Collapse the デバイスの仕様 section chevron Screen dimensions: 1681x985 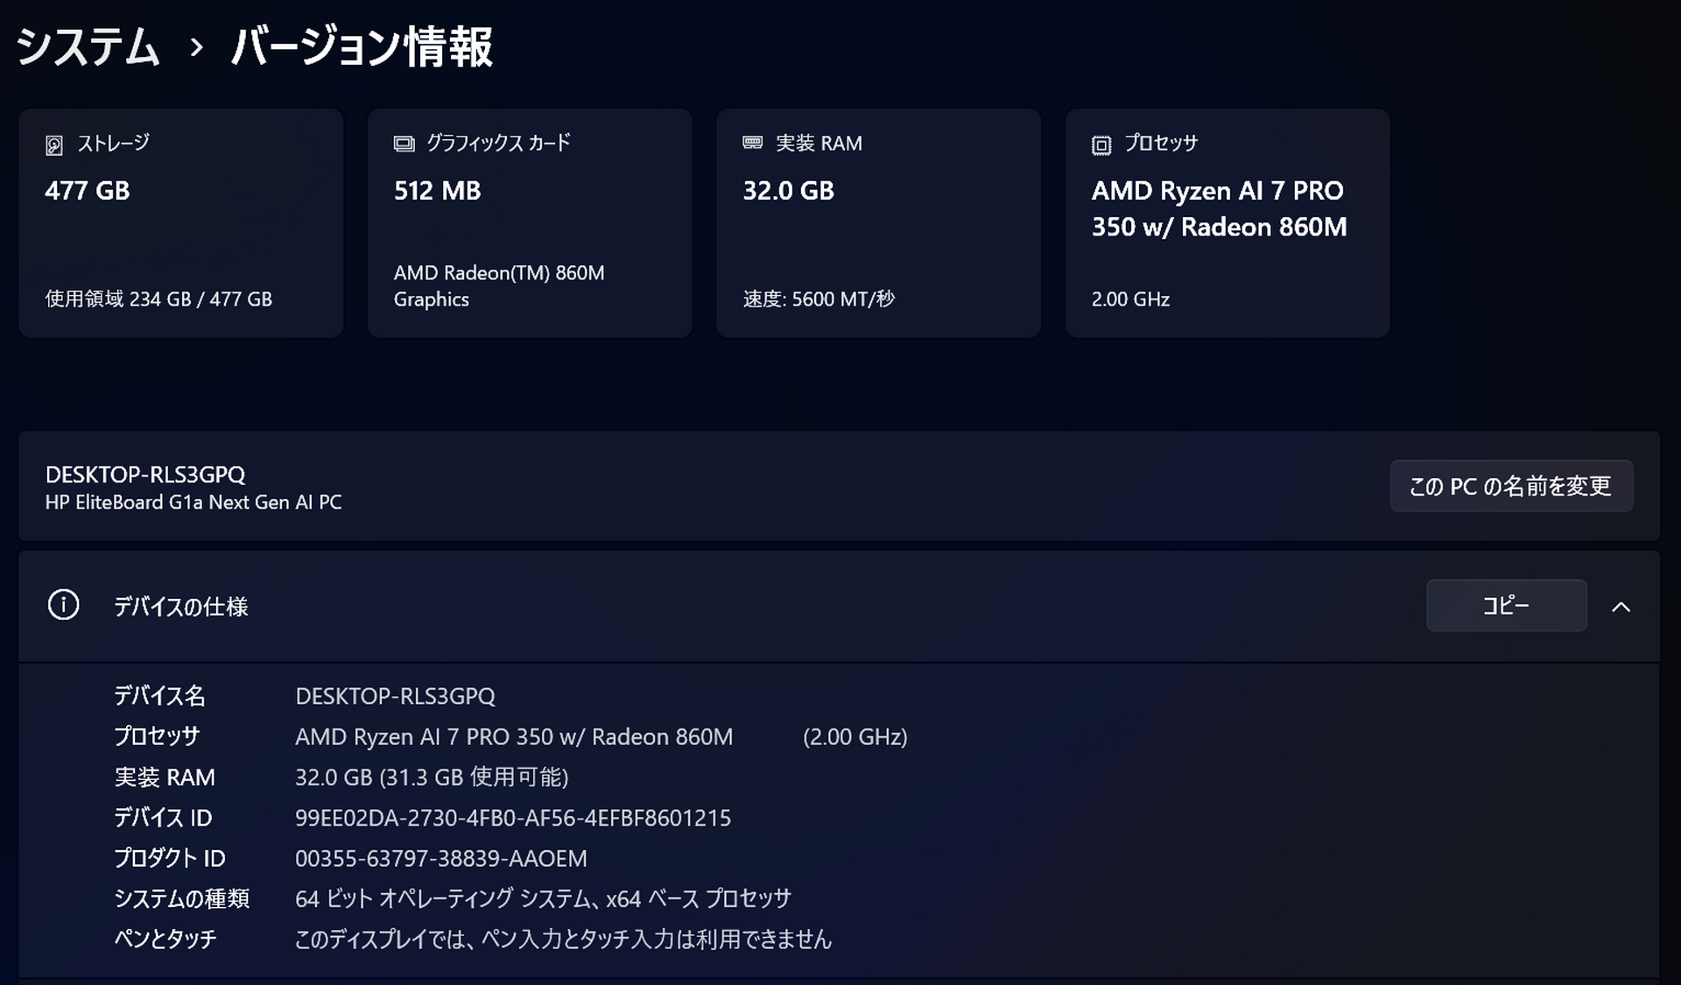click(x=1621, y=607)
